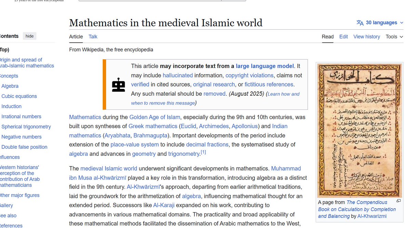Go to Other major figures section
Image resolution: width=410 pixels, height=228 pixels.
tap(19, 195)
